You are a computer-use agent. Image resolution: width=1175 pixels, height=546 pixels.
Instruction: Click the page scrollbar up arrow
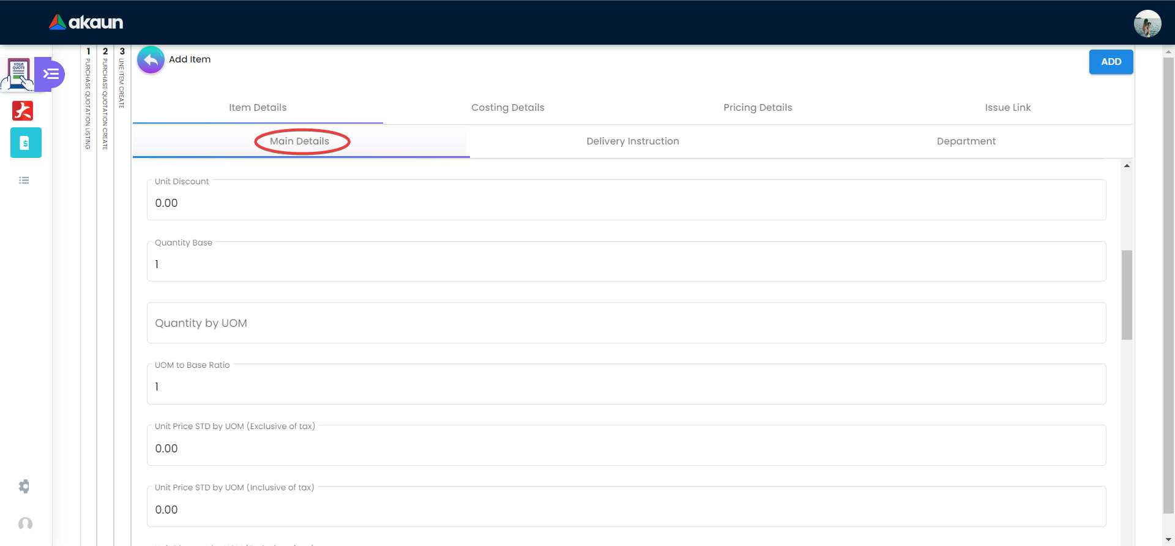point(1168,52)
